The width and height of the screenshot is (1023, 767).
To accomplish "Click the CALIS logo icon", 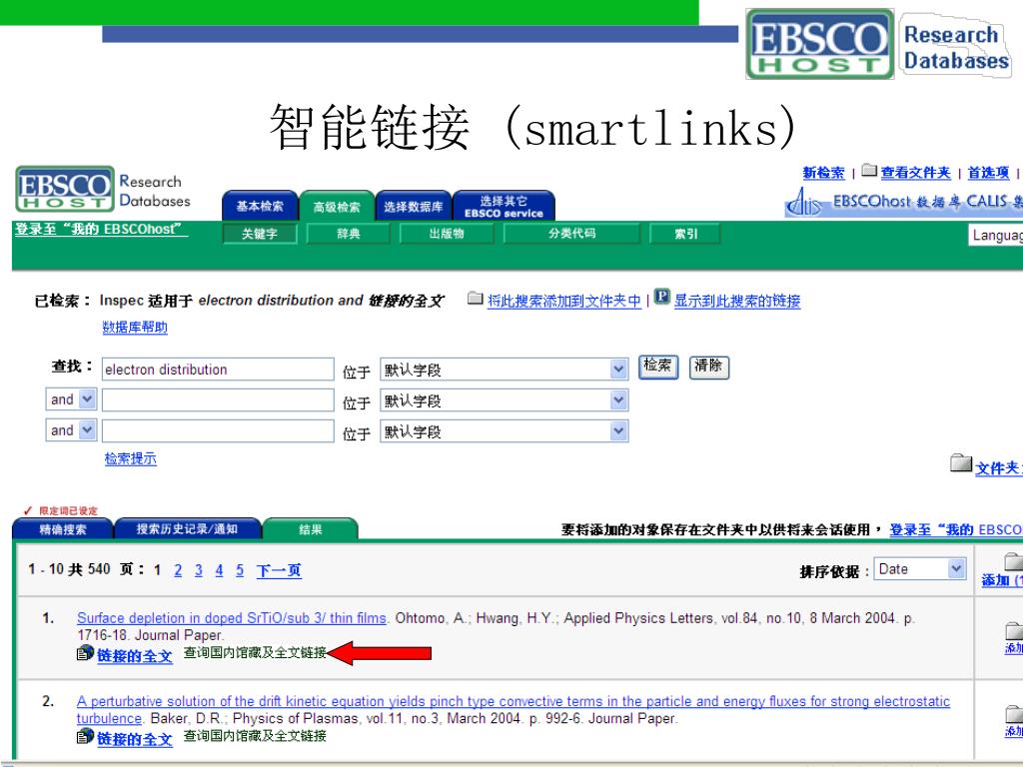I will tap(803, 202).
